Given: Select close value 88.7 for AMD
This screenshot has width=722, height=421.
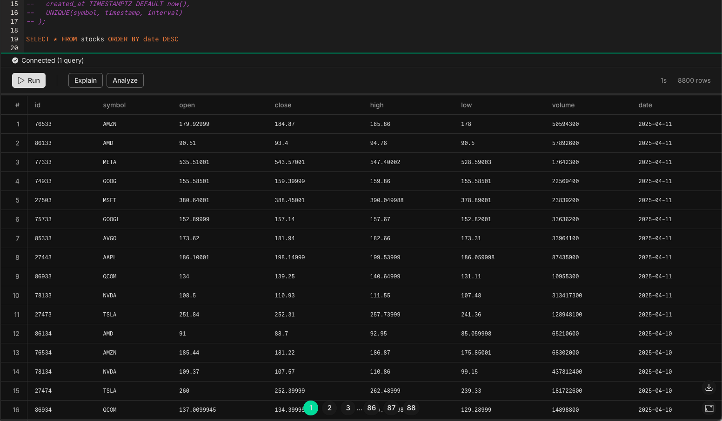Looking at the screenshot, I should click(x=281, y=334).
